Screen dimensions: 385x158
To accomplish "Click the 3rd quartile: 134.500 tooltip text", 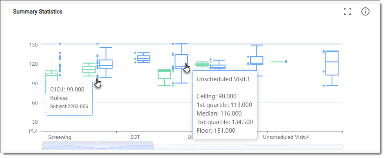I will click(x=225, y=122).
